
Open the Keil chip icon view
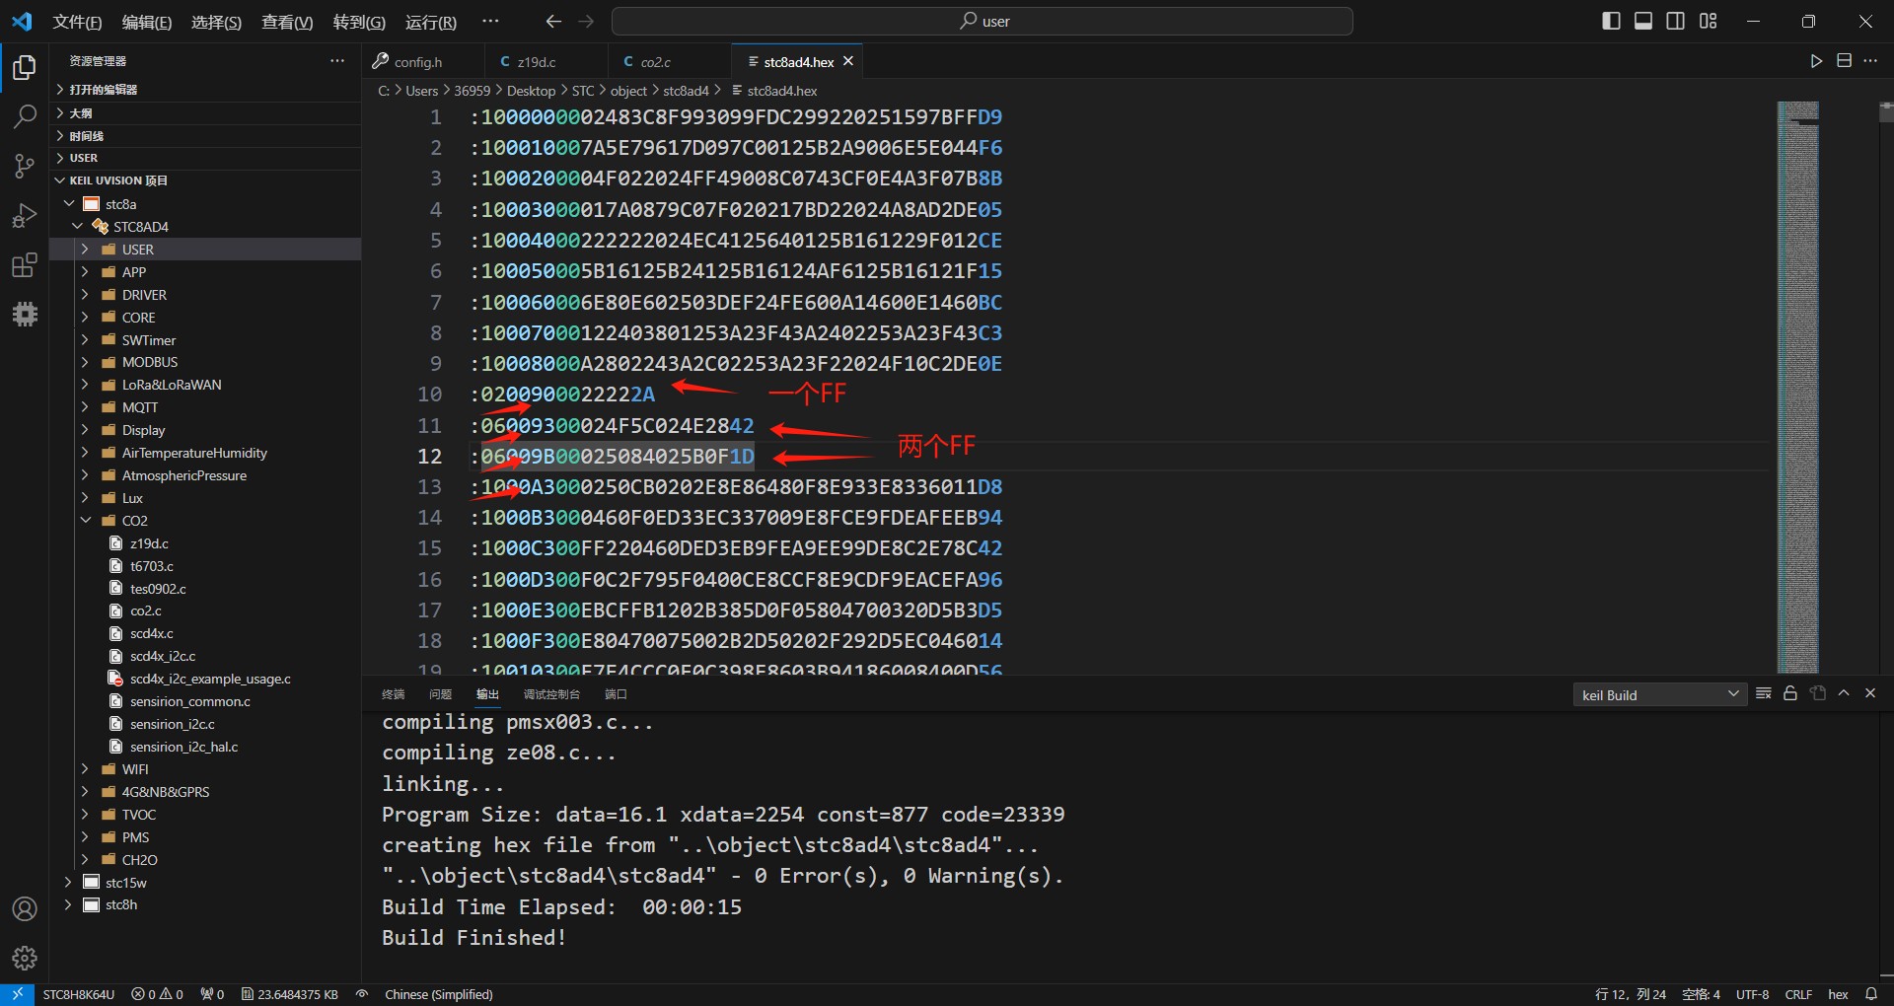[25, 314]
